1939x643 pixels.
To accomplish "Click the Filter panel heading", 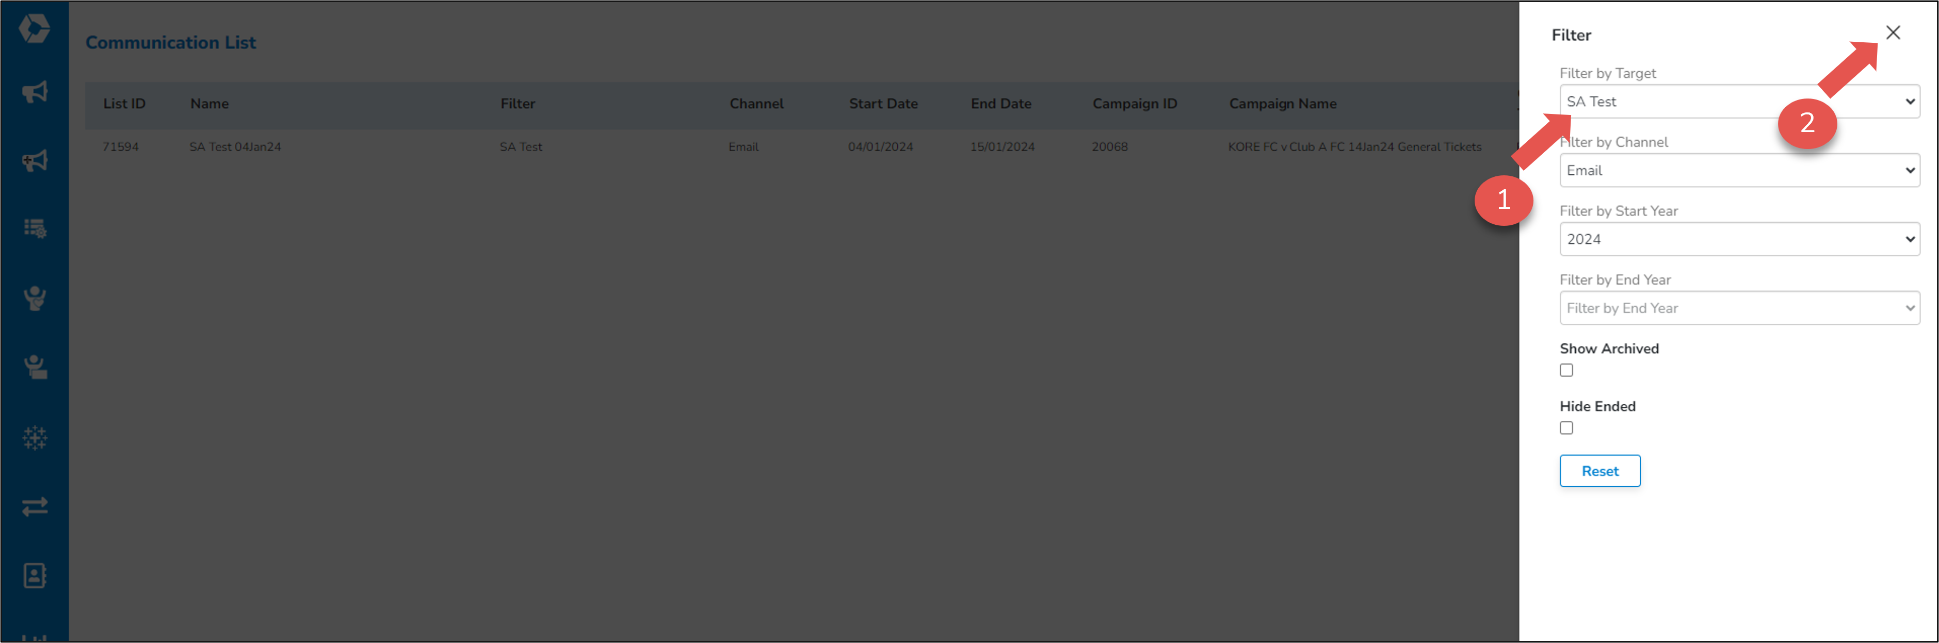I will [x=1571, y=35].
